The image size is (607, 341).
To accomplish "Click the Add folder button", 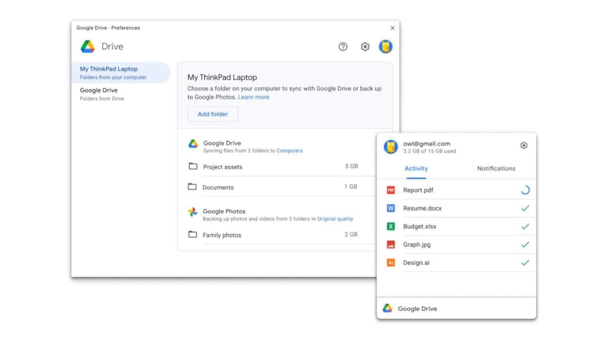I will coord(212,114).
